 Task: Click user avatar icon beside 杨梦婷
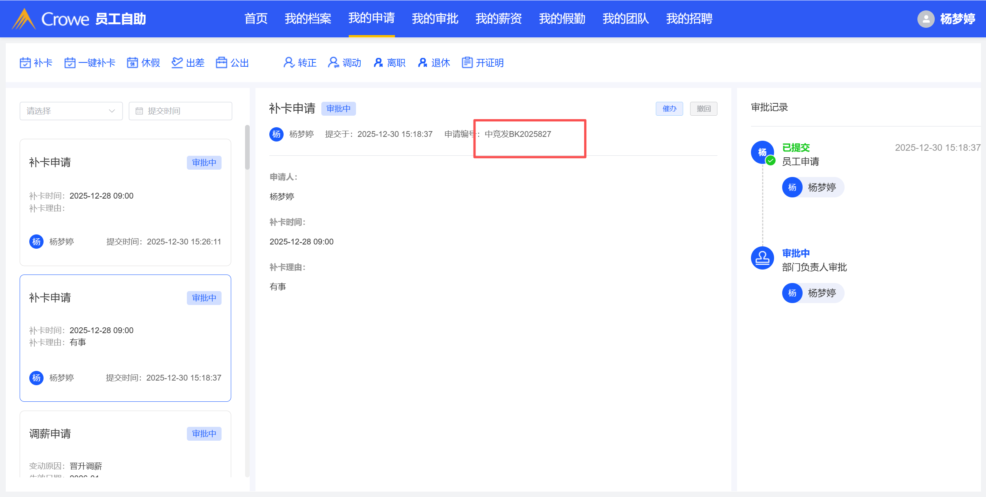926,19
